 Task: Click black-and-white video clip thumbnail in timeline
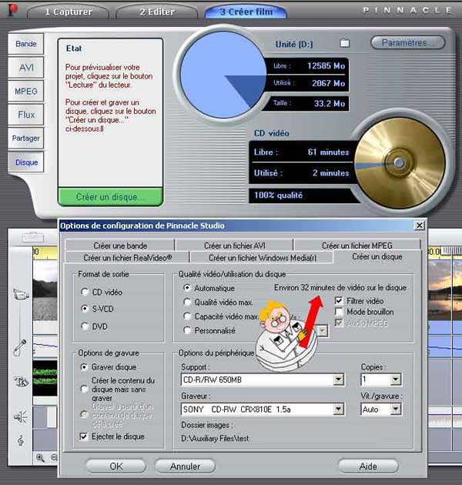click(45, 291)
